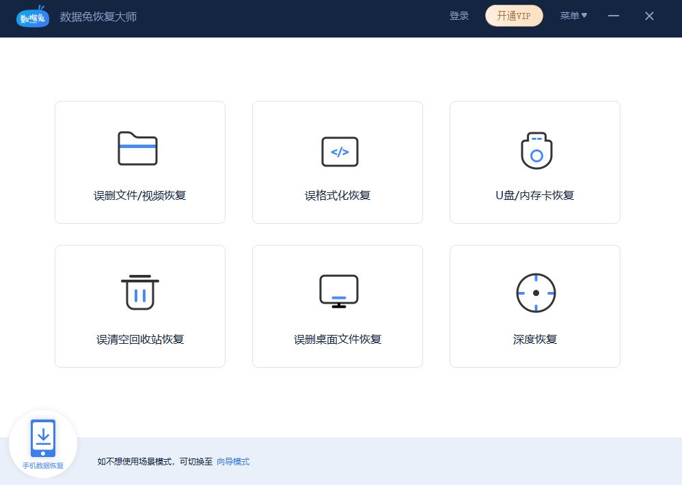Image resolution: width=682 pixels, height=485 pixels.
Task: Select the 深度恢复 crosshair icon
Action: pyautogui.click(x=535, y=292)
